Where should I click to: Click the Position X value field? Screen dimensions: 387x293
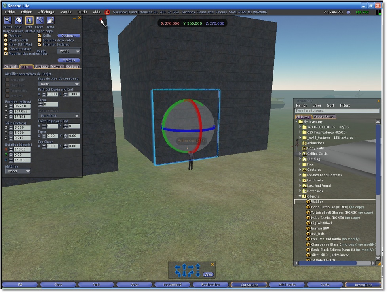point(22,106)
